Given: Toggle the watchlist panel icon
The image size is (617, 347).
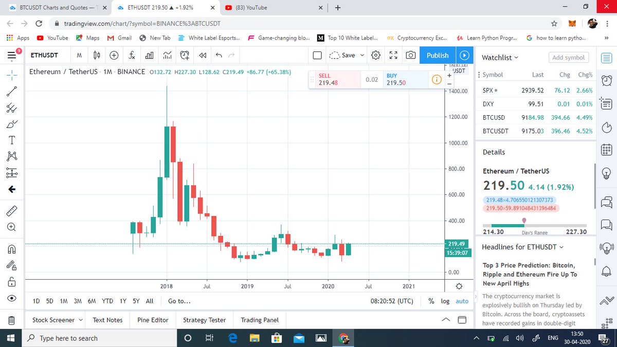Looking at the screenshot, I should [607, 57].
